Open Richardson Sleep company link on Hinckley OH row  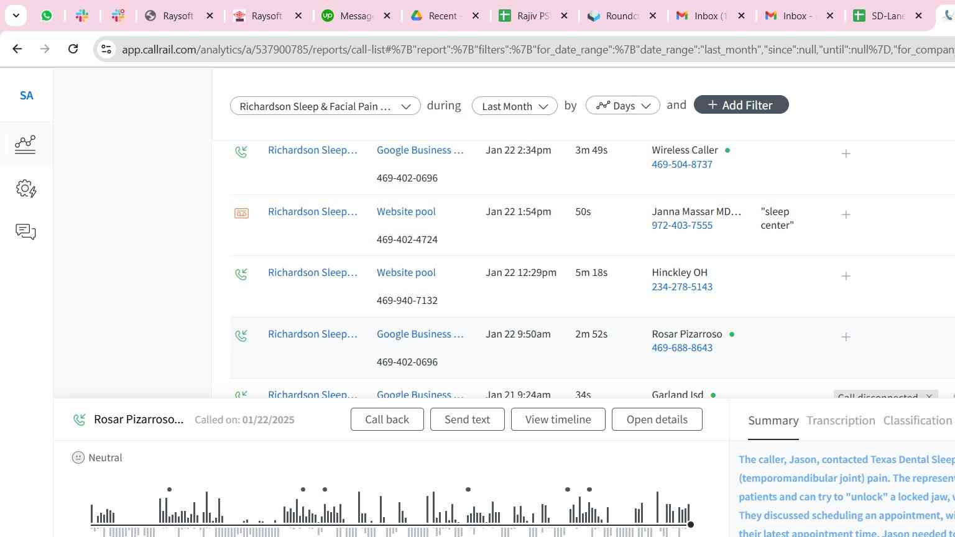[x=313, y=272]
